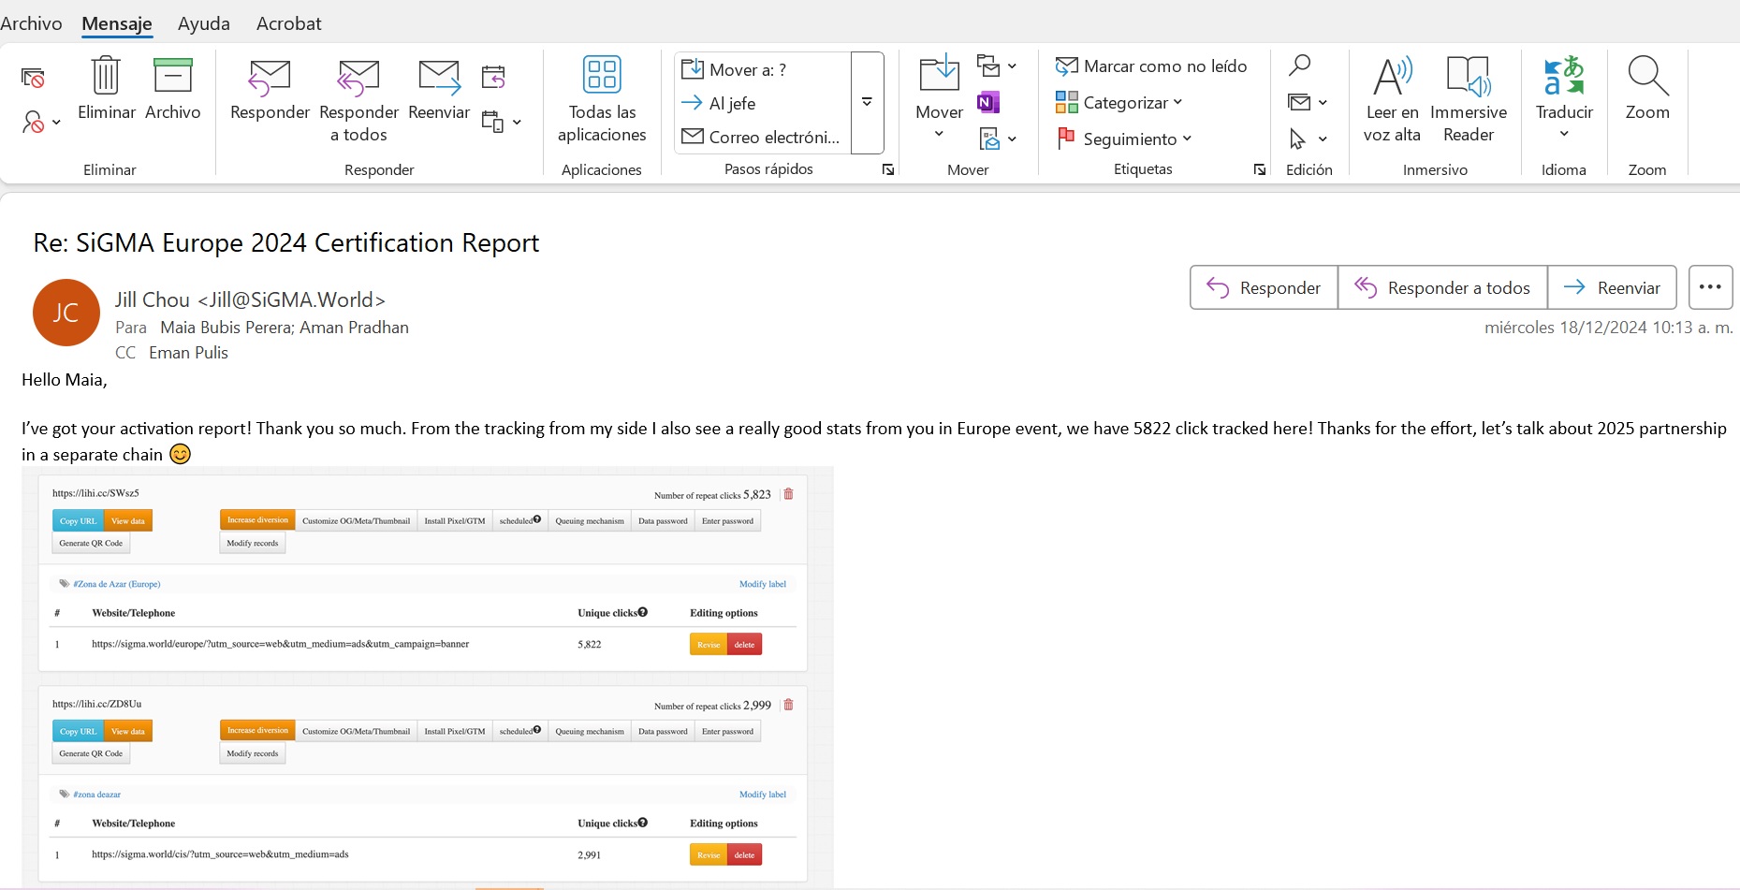
Task: Click the Zoom magnifier icon
Action: coord(1647,77)
